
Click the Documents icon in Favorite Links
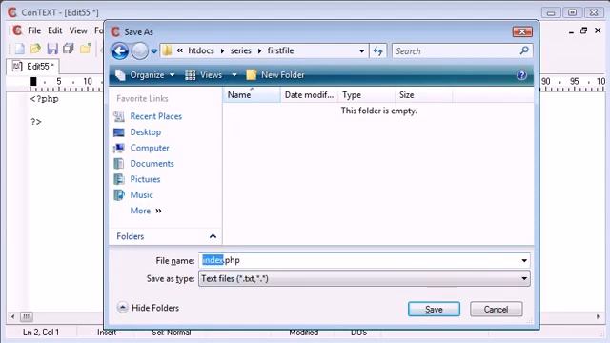[x=119, y=164]
